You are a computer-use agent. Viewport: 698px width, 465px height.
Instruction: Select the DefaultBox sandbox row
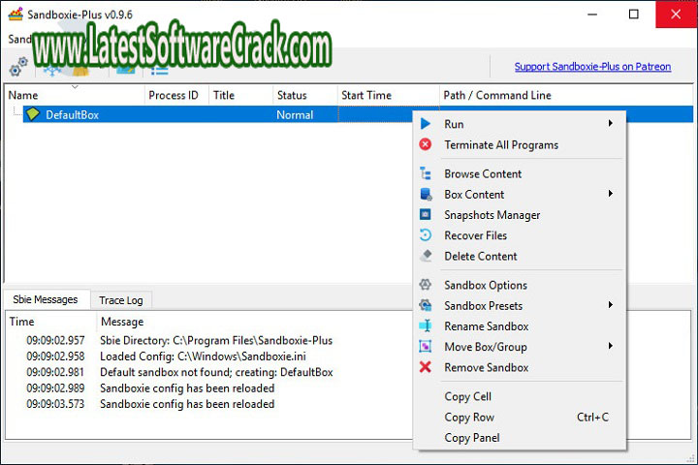pyautogui.click(x=73, y=115)
